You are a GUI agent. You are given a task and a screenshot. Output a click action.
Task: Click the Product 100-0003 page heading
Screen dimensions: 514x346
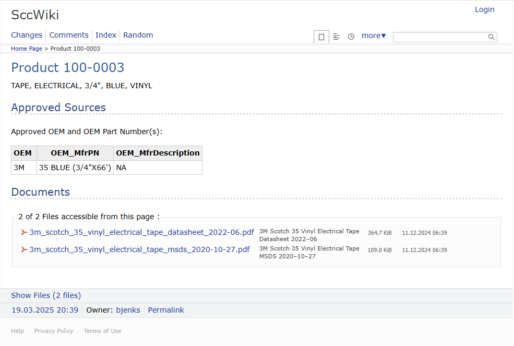(67, 67)
